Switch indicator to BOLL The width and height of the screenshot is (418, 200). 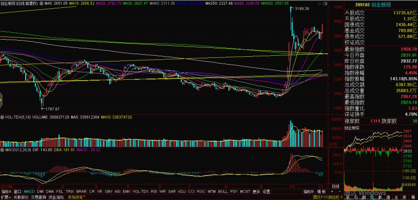223,192
